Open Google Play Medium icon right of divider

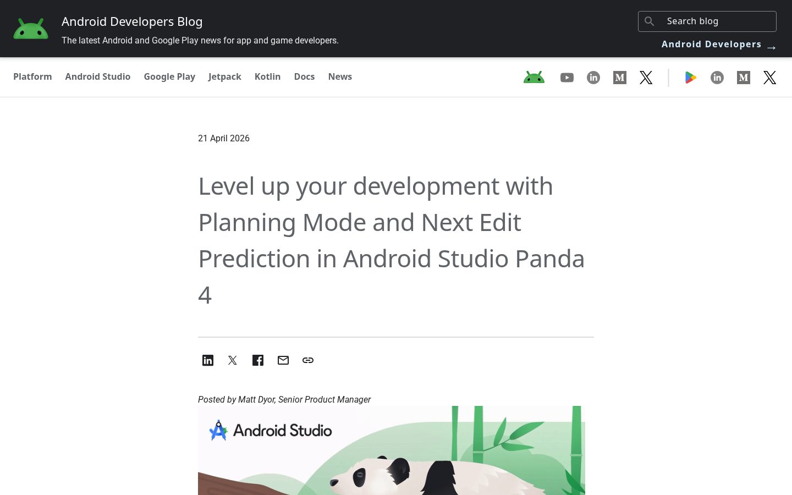tap(744, 78)
